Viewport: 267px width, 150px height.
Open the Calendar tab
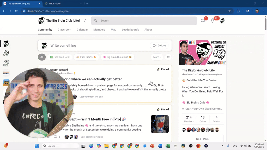82,30
